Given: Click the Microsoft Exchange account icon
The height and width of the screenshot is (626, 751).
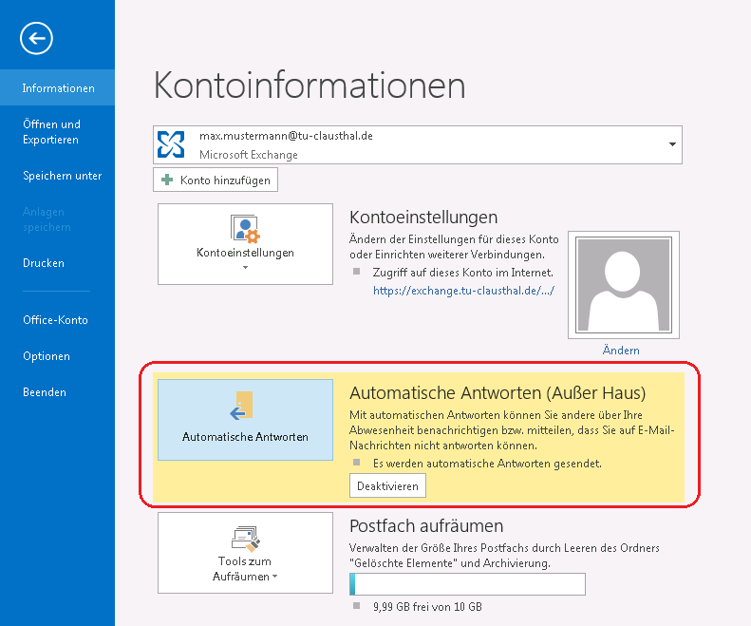Looking at the screenshot, I should coord(172,144).
